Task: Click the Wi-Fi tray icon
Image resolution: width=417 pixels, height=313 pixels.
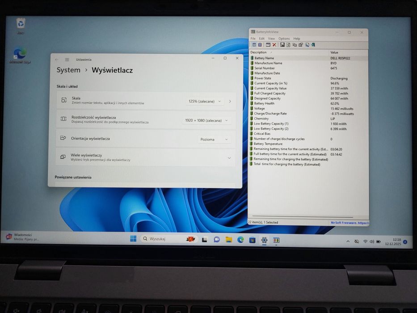Action: [x=365, y=241]
